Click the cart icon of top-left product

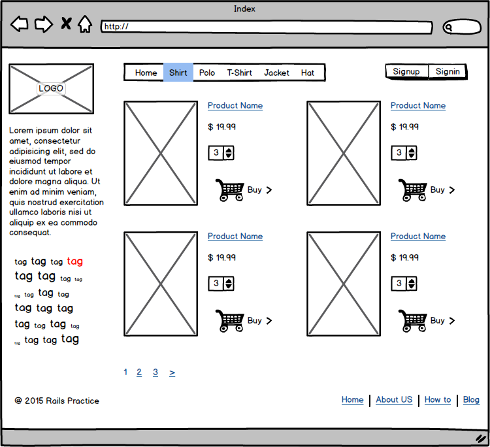(229, 190)
